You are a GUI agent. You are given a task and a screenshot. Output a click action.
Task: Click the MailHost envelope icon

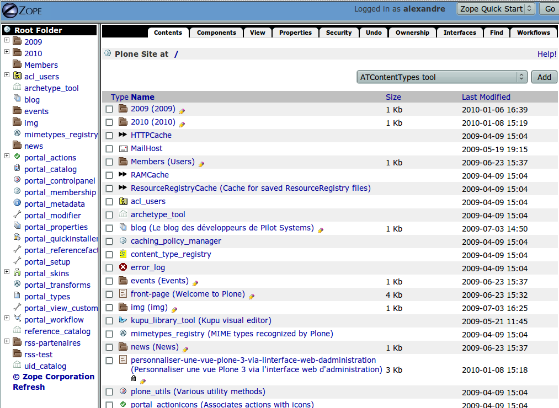(123, 148)
